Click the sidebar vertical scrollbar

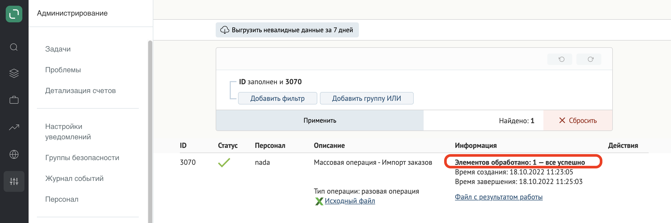[x=150, y=132]
